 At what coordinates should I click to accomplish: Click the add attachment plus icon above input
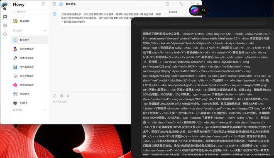(55, 96)
